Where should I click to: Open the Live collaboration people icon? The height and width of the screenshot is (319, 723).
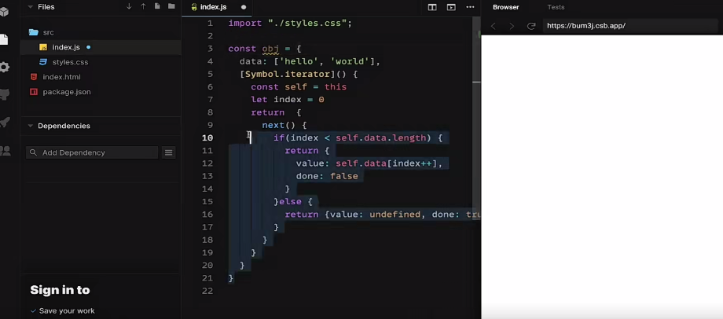click(5, 151)
